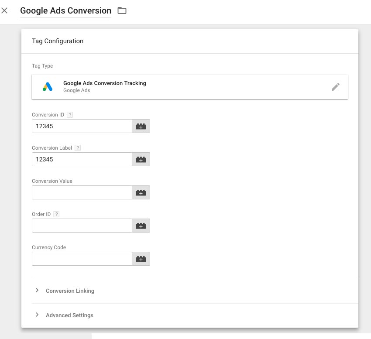Insert variable for Conversion Value
The width and height of the screenshot is (371, 339).
pyautogui.click(x=141, y=192)
